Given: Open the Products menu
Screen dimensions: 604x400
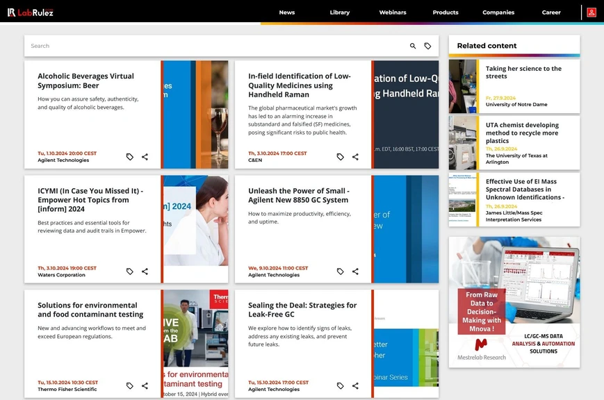Looking at the screenshot, I should pyautogui.click(x=446, y=12).
